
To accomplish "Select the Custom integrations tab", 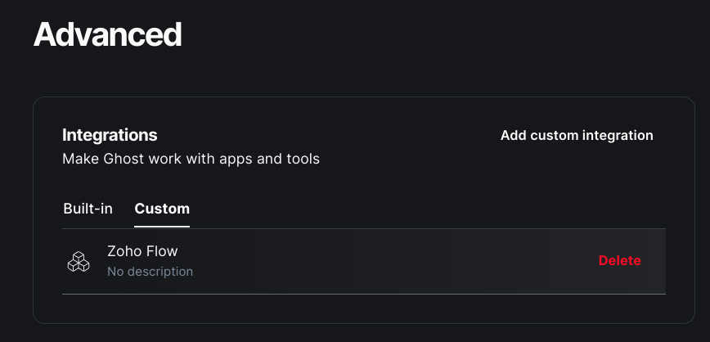I will pyautogui.click(x=162, y=209).
